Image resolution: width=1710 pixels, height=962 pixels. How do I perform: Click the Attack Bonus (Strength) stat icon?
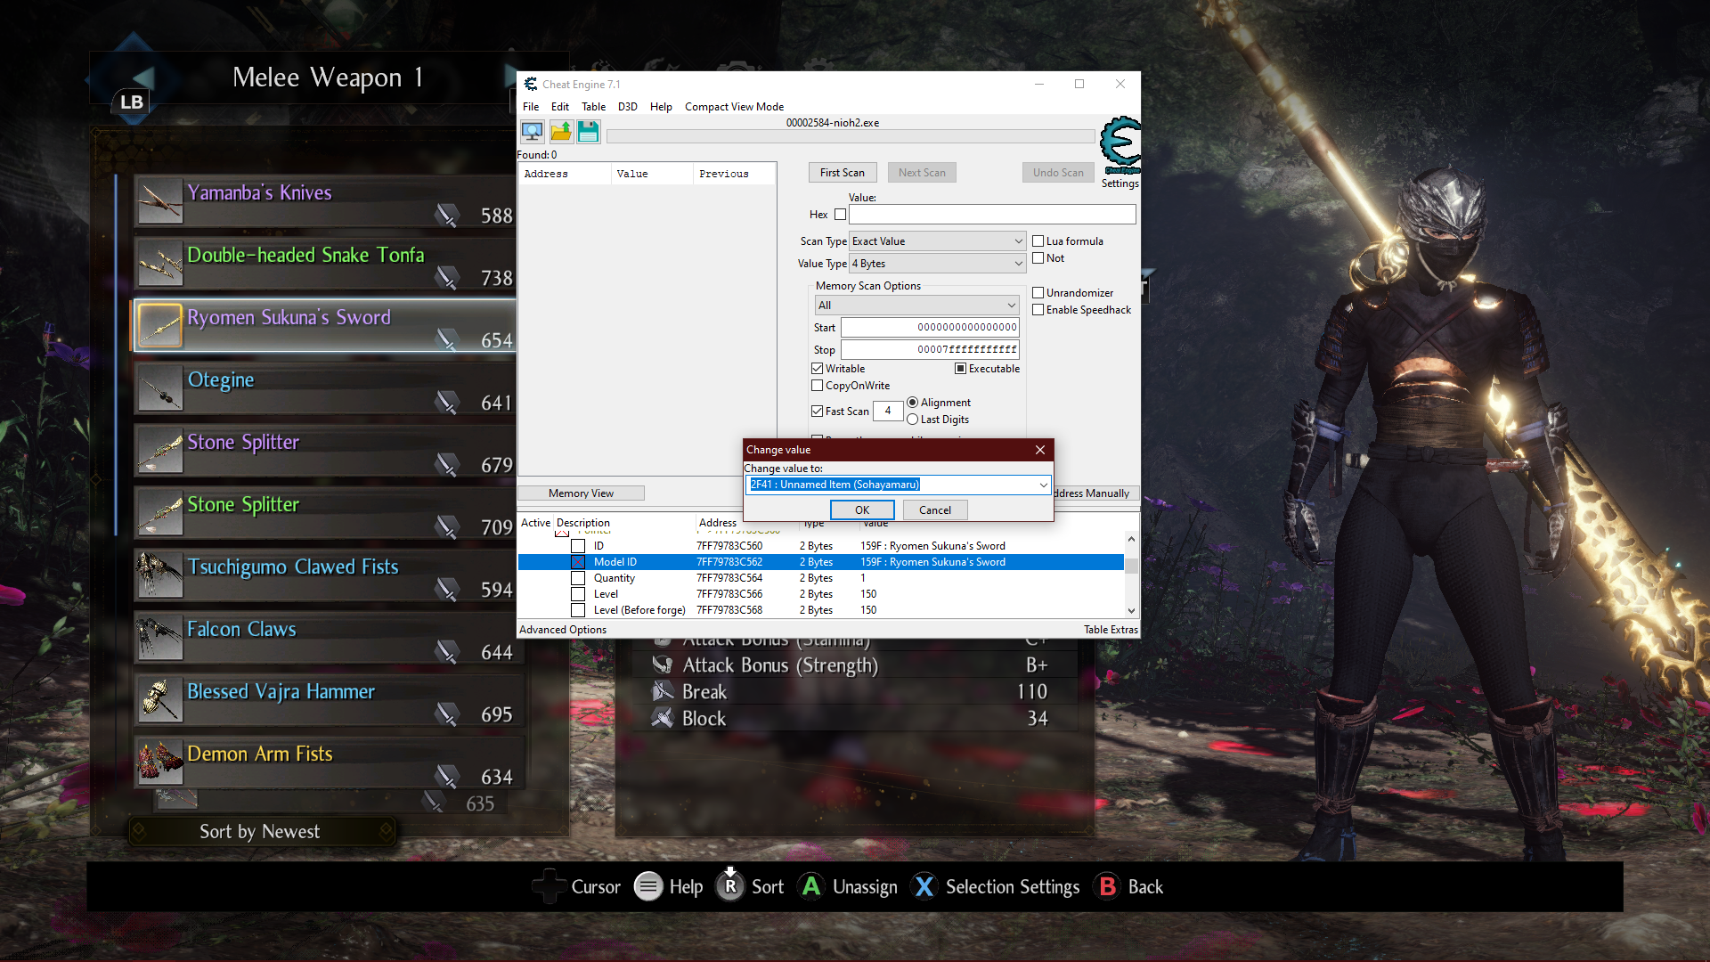[663, 664]
